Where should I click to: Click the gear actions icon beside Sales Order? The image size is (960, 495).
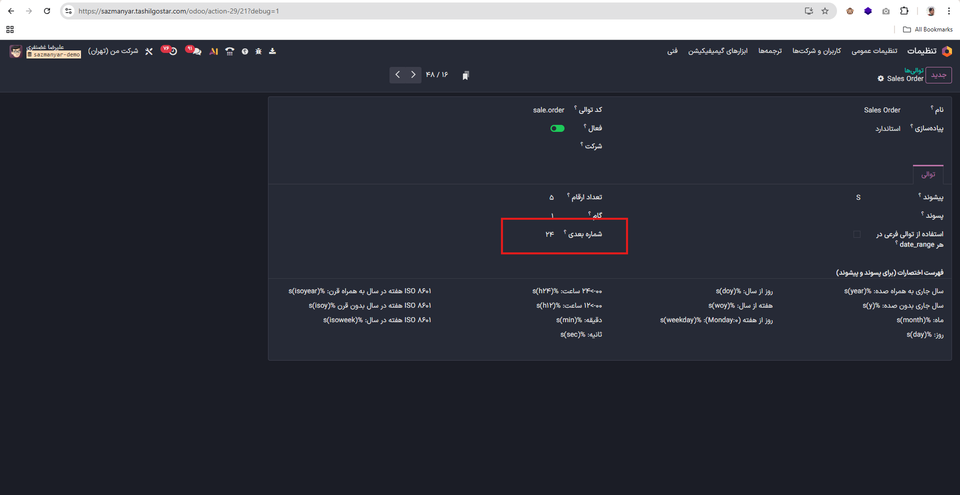point(881,78)
